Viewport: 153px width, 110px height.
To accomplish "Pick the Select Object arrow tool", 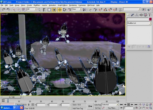I will click(40, 10).
